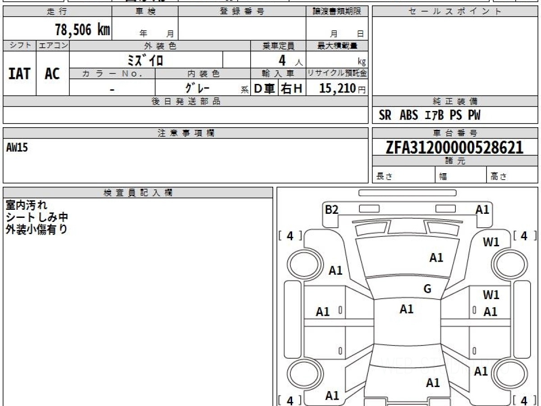This screenshot has width=541, height=406.
Task: Click the mileage value 78,506 km
Action: (x=83, y=30)
